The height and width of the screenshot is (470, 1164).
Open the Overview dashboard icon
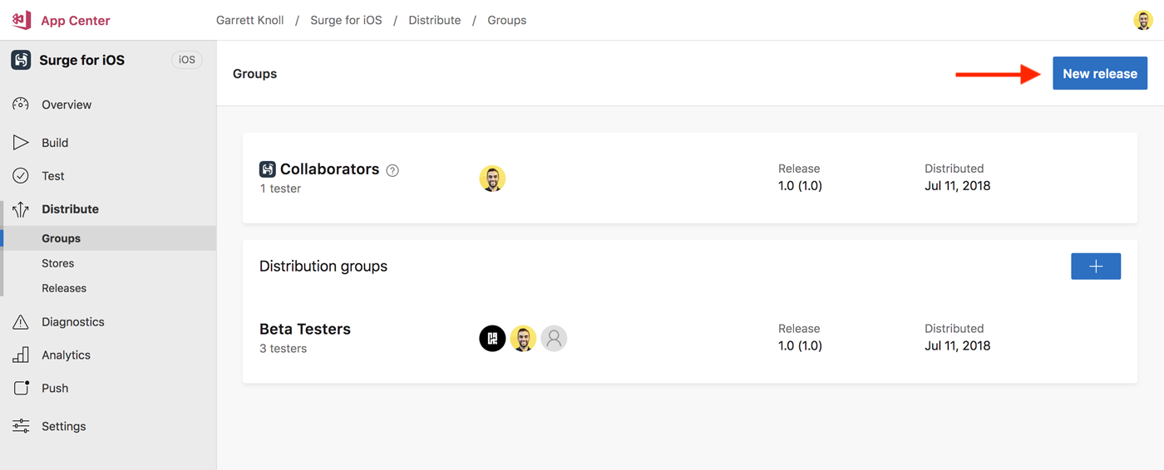pos(21,105)
